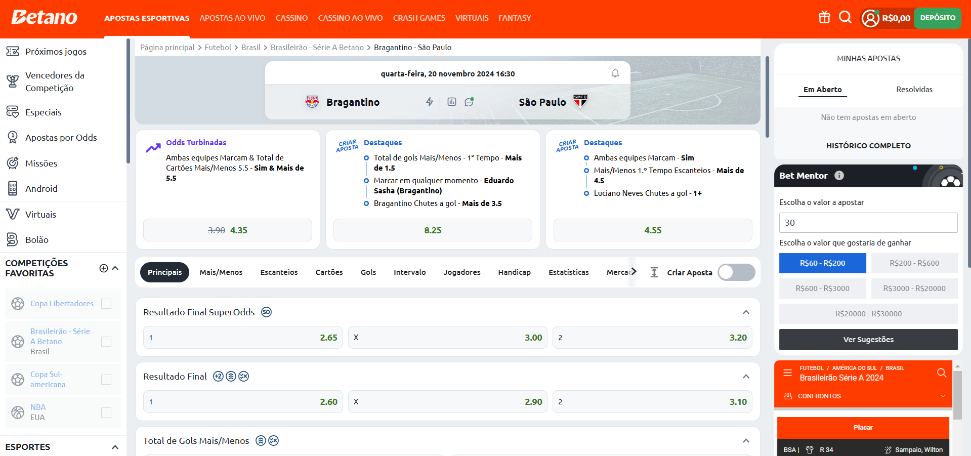
Task: Click the green Depósito button
Action: (x=938, y=18)
